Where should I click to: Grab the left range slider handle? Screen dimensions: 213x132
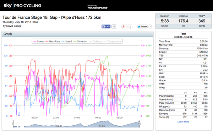(13, 124)
